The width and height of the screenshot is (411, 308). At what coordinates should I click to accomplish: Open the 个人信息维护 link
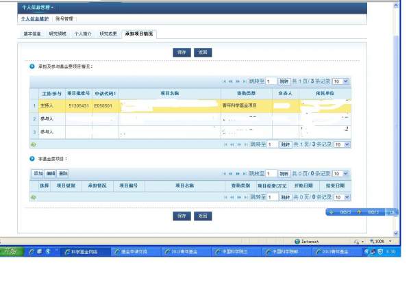tap(35, 19)
